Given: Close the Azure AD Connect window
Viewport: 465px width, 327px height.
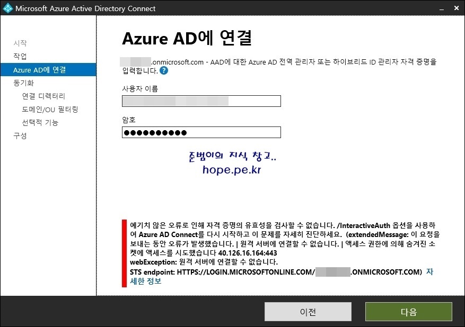Looking at the screenshot, I should (x=457, y=8).
